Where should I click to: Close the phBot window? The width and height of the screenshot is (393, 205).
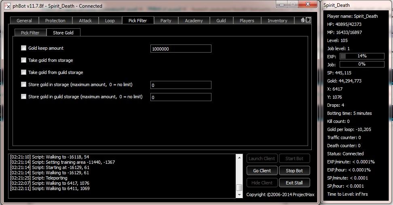(308, 4)
